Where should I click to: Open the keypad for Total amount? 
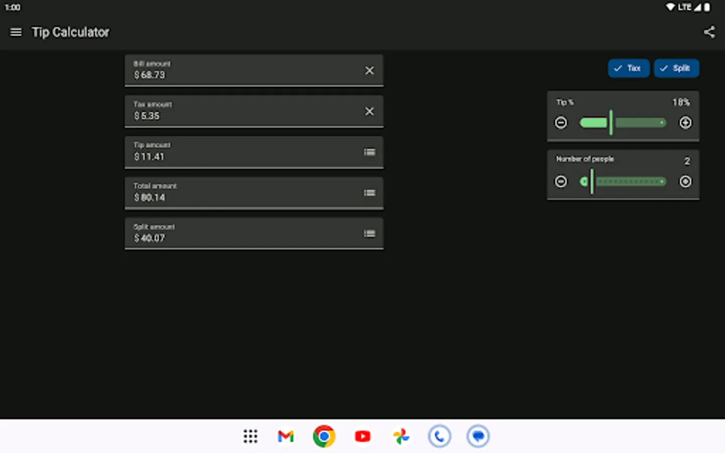369,193
